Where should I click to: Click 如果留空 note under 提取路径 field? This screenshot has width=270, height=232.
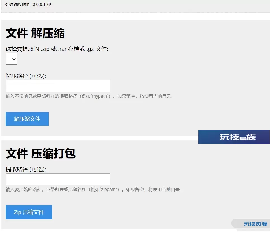point(135,190)
